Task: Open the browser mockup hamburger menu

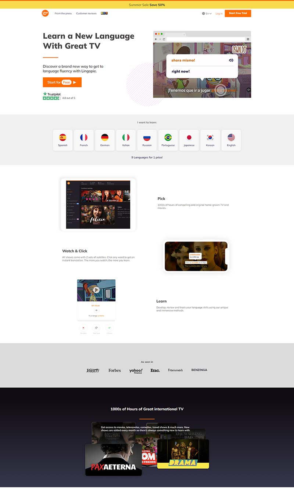Action: pos(248,39)
